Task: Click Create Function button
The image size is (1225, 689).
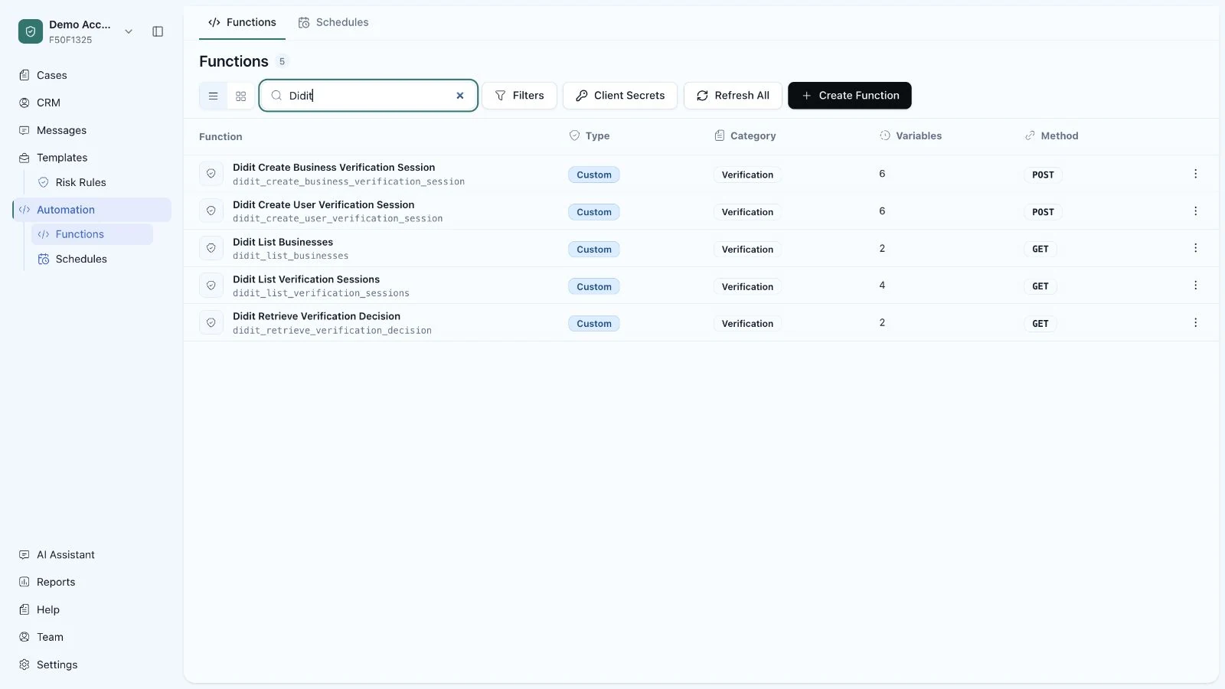Action: (850, 96)
